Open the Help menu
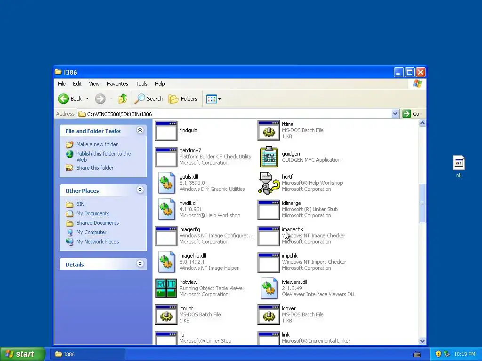482x361 pixels. pos(160,84)
